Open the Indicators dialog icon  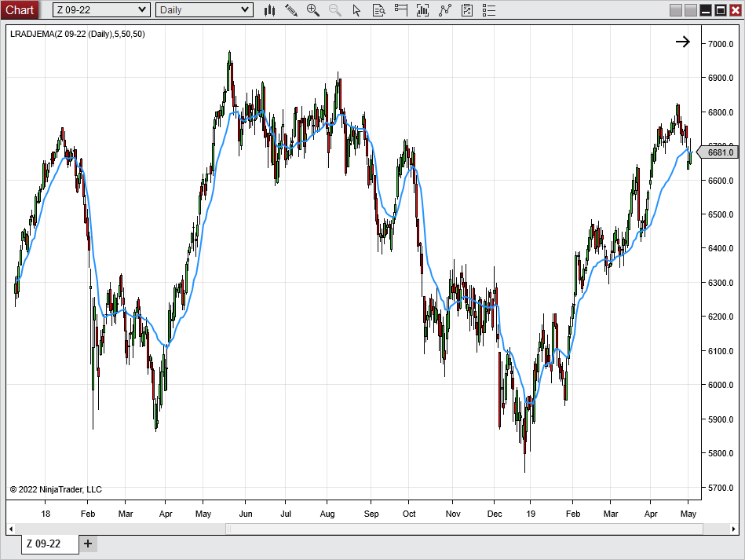[x=423, y=10]
